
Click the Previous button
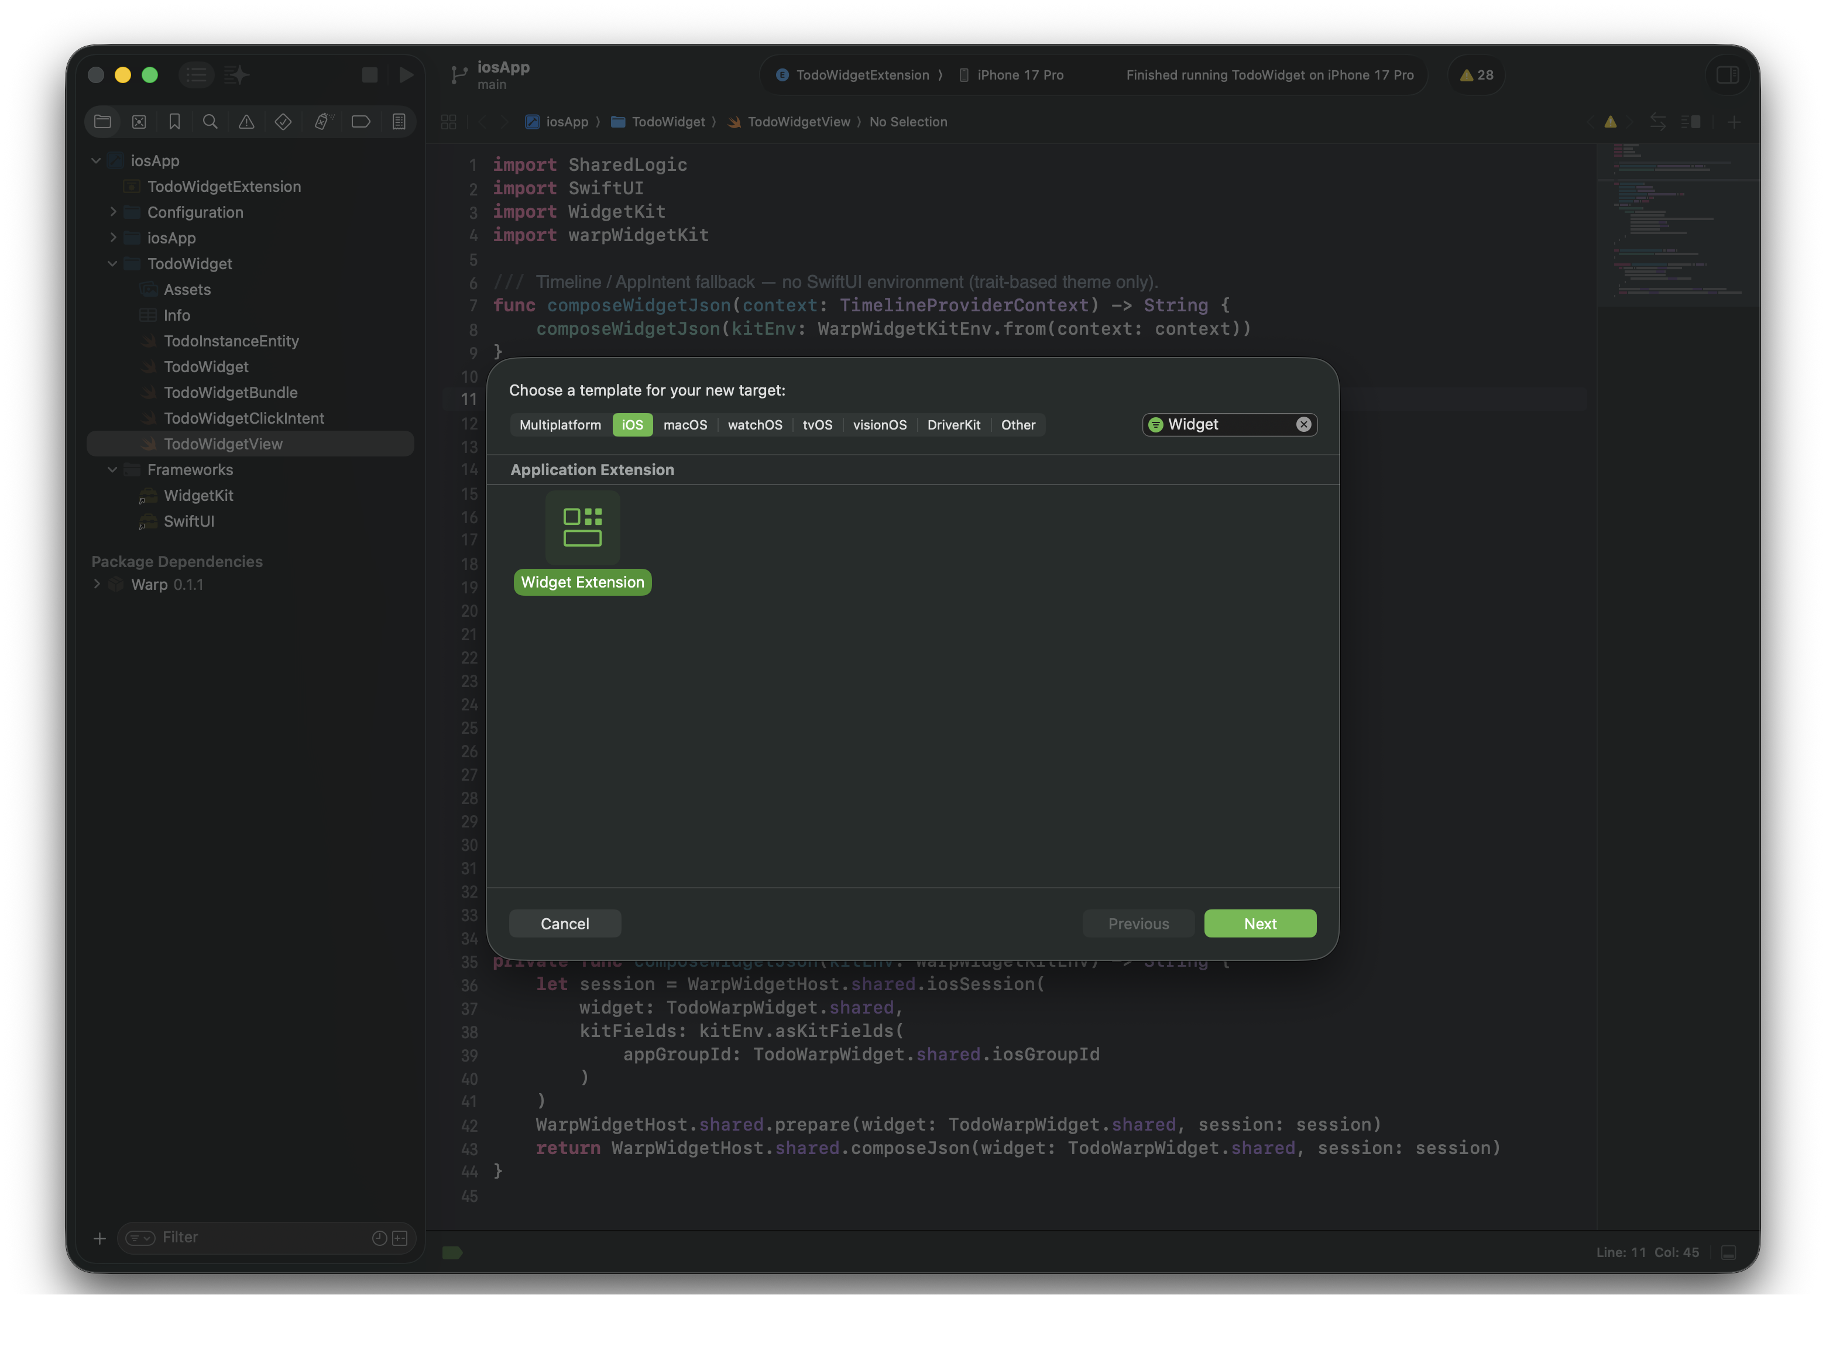[x=1138, y=923]
